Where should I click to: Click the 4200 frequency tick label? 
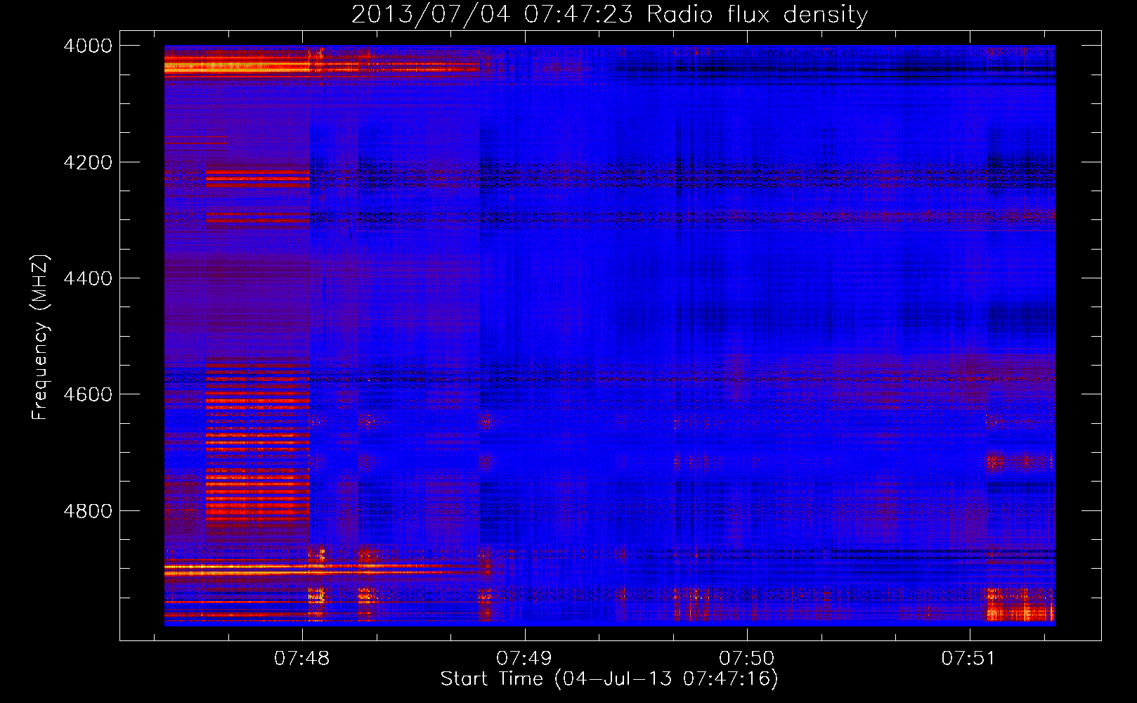click(x=88, y=162)
